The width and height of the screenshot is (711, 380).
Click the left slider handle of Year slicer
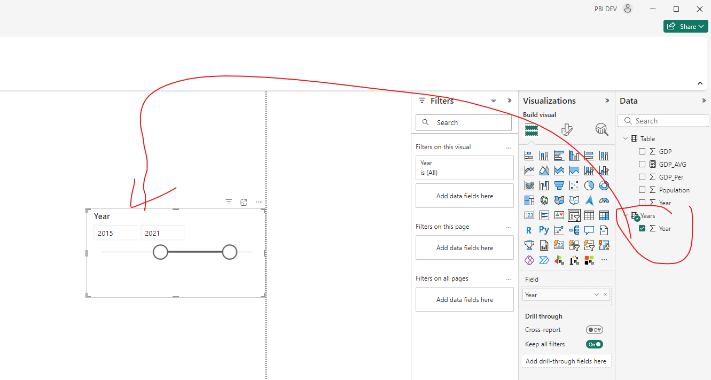[160, 252]
